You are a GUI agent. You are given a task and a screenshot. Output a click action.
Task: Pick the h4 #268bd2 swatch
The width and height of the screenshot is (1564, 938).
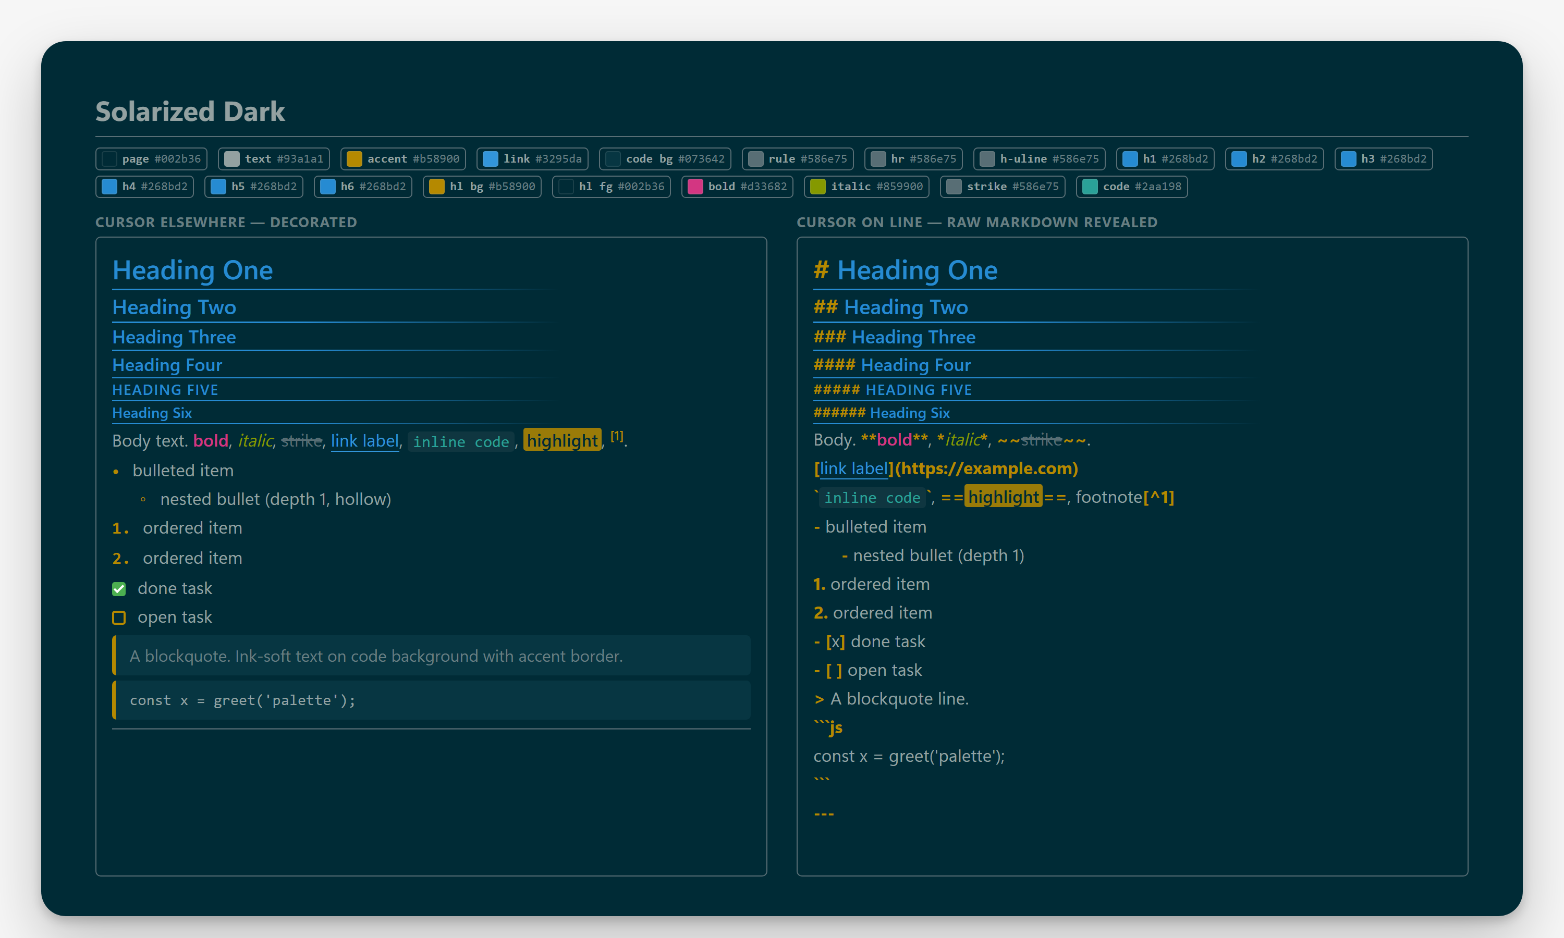[145, 187]
